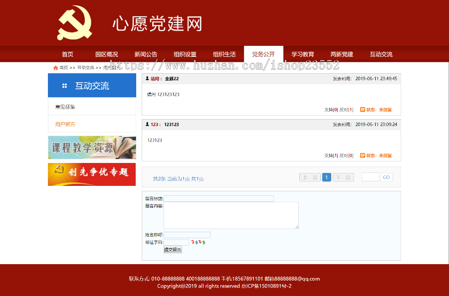Click 反对 on 金薇22's message
The height and width of the screenshot is (296, 449).
pos(344,109)
